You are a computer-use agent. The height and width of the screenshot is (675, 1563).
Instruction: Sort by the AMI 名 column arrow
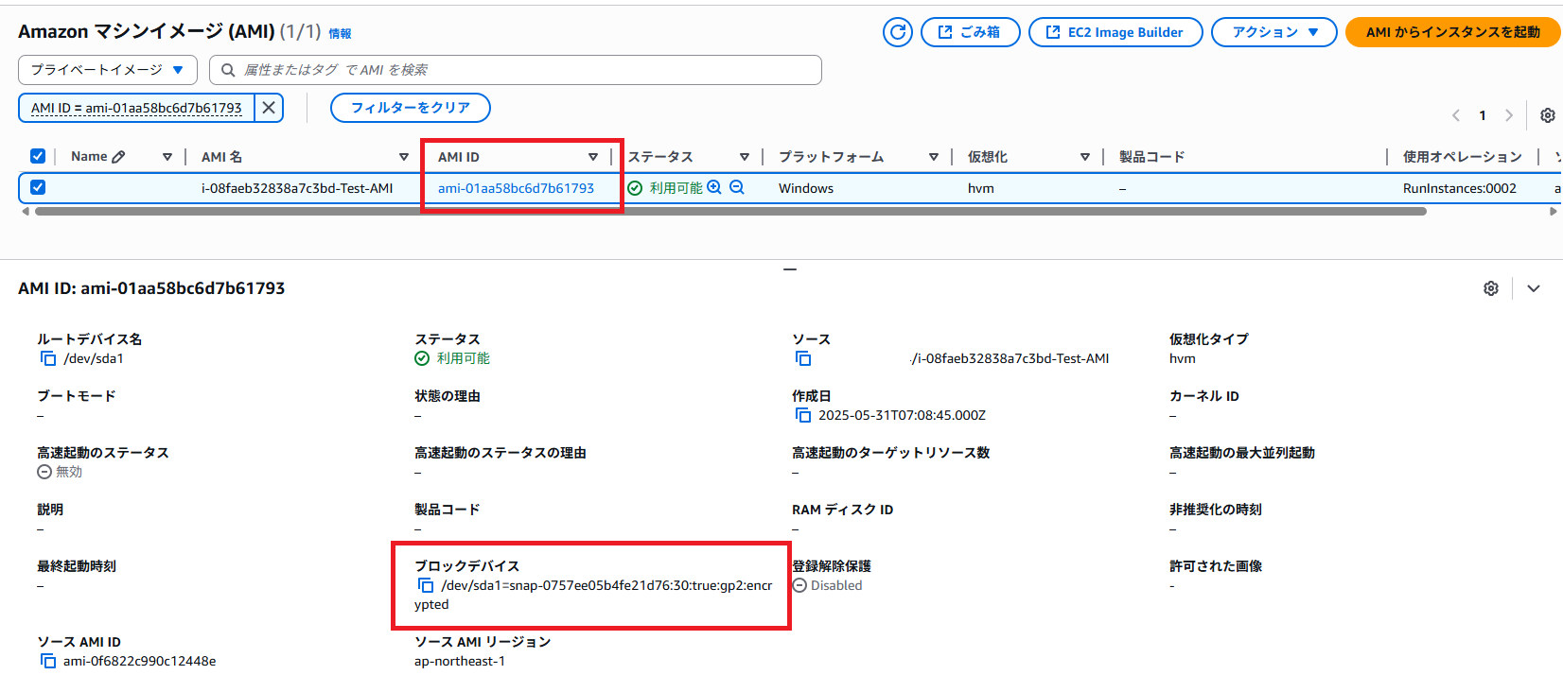(404, 157)
